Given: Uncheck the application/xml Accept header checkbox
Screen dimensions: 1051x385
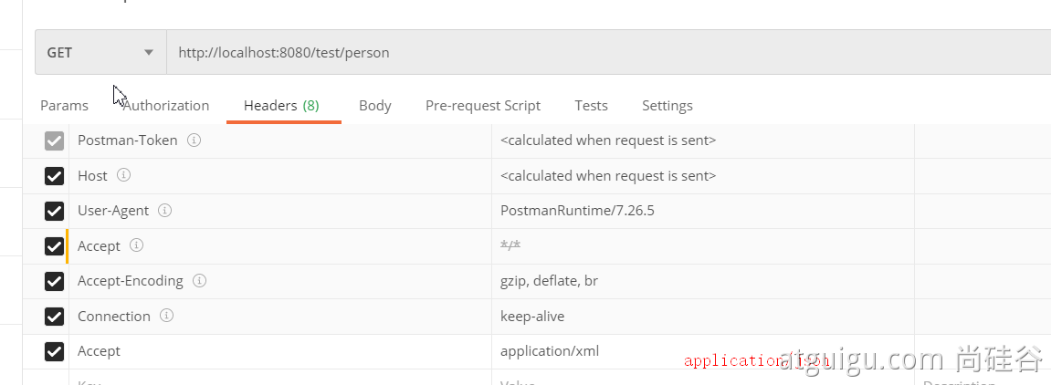Looking at the screenshot, I should [54, 351].
